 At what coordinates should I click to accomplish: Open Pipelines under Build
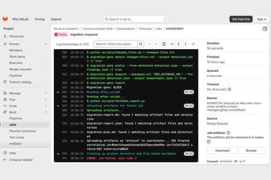[x=15, y=118]
